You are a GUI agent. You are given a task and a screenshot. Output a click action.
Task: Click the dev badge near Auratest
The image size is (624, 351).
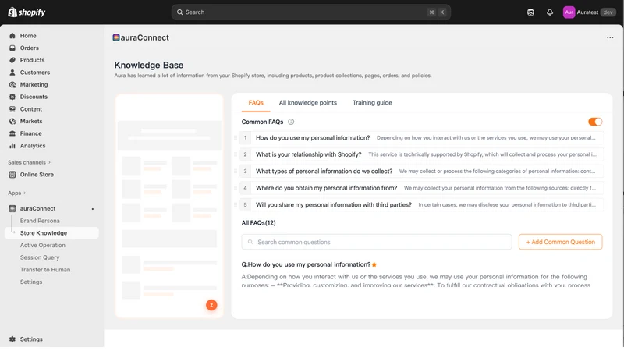pyautogui.click(x=608, y=12)
